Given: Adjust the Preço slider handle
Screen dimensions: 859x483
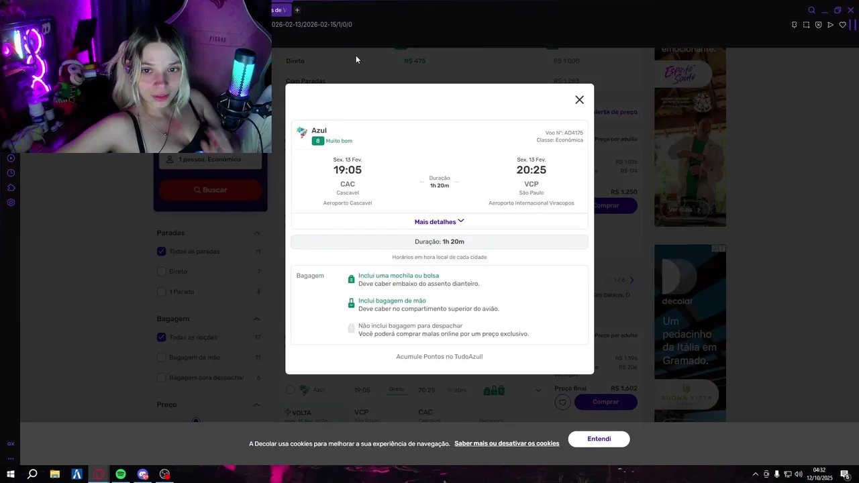Looking at the screenshot, I should coord(196,421).
